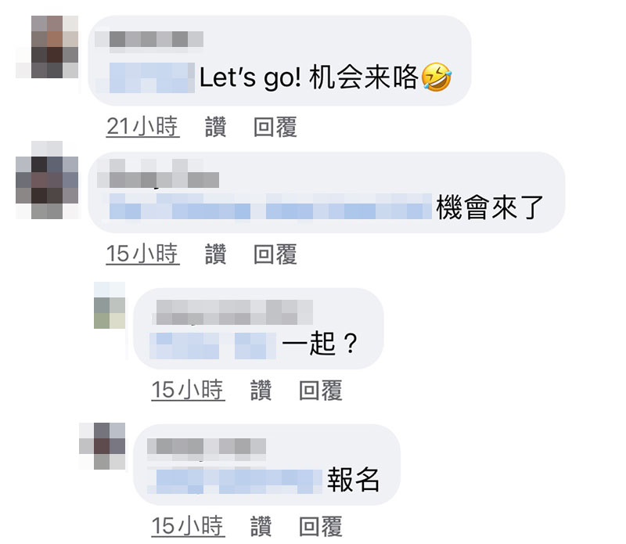Reply to the 機會來了 comment

click(275, 254)
